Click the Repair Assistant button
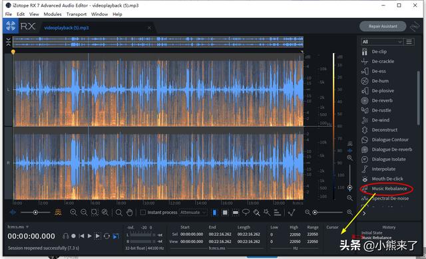The image size is (426, 259). pyautogui.click(x=383, y=27)
